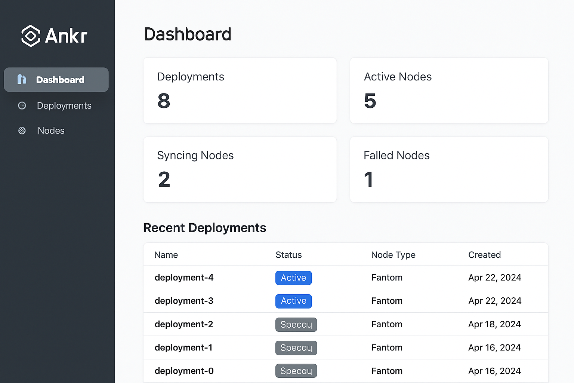Image resolution: width=574 pixels, height=383 pixels.
Task: Switch to the Deployments sidebar section
Action: click(64, 105)
